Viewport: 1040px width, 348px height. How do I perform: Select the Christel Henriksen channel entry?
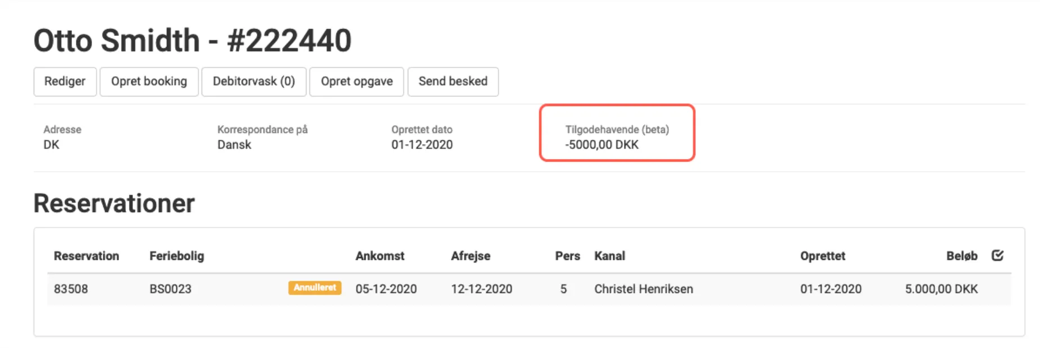(x=643, y=289)
